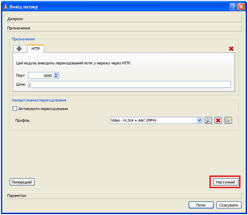
Task: Add a new destination with the plus tab
Action: pyautogui.click(x=19, y=48)
